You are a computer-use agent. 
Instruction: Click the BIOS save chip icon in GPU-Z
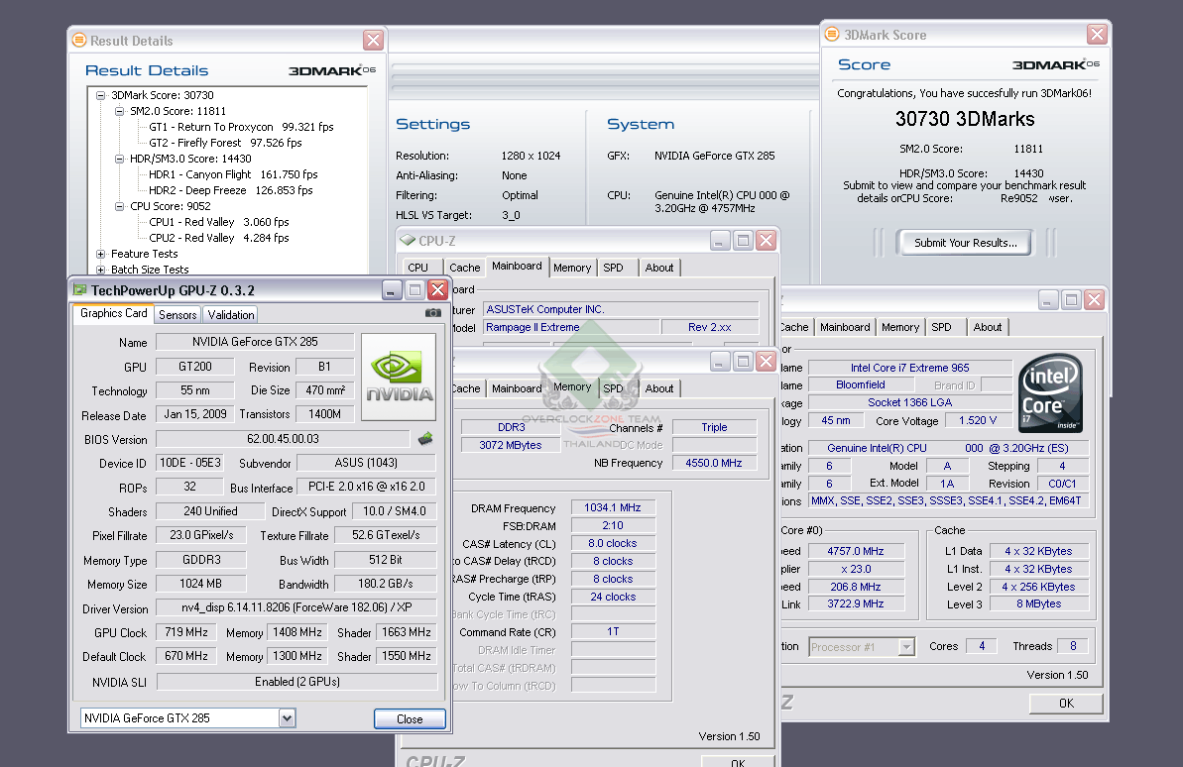point(425,438)
